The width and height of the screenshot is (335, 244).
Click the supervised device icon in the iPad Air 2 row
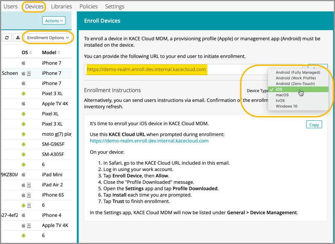coord(28,185)
